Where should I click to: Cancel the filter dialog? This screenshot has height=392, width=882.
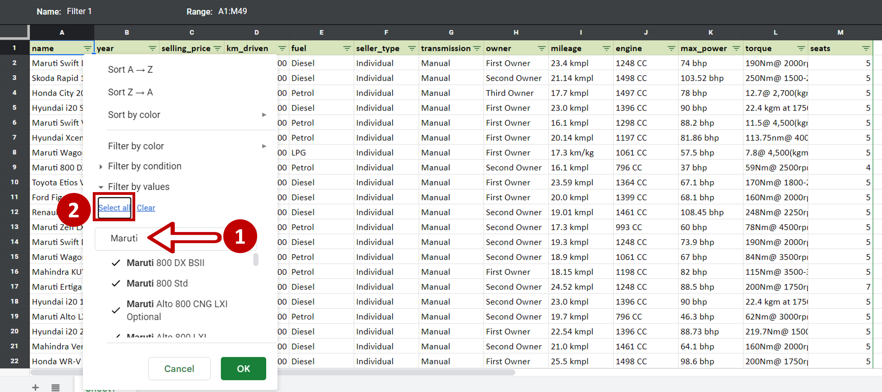[179, 368]
